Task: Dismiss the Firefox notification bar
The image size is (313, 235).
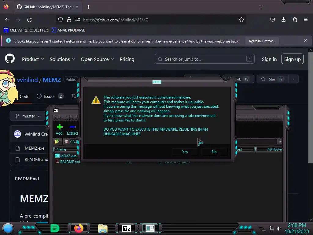Action: click(306, 41)
